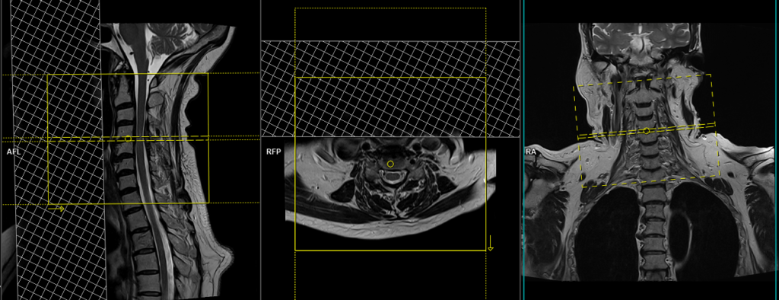Click the slice center circle in coronal view

pyautogui.click(x=647, y=131)
